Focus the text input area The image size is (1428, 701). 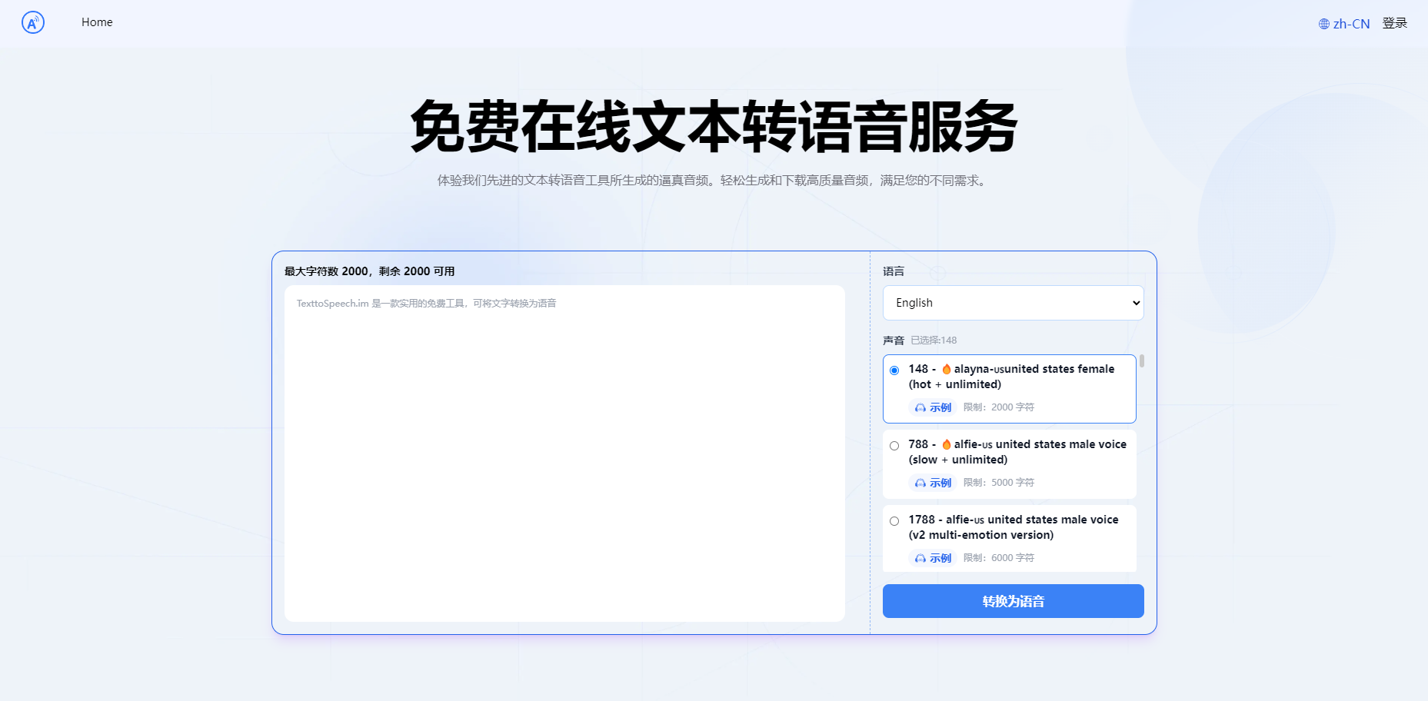[564, 453]
